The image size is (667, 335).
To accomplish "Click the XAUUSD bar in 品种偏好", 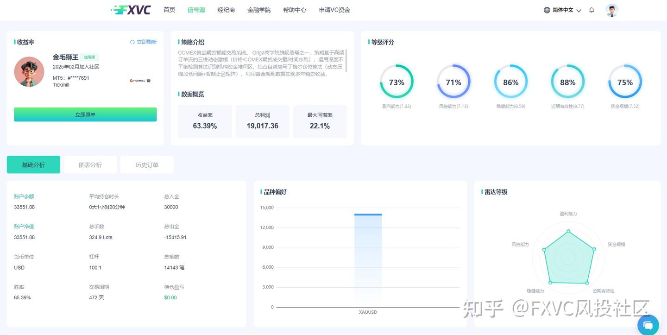I will tap(368, 260).
